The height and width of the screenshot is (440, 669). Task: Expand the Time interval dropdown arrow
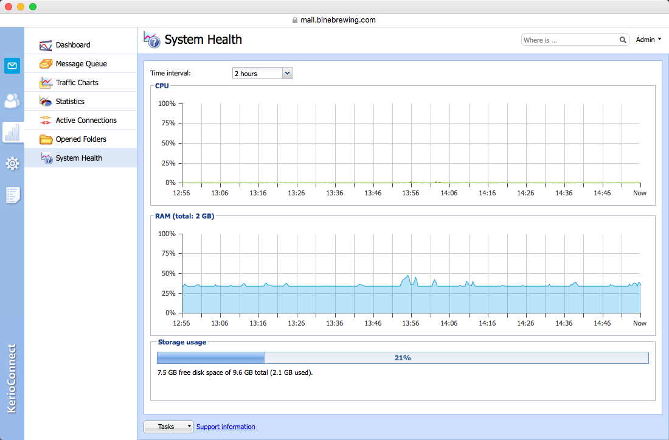click(x=288, y=74)
